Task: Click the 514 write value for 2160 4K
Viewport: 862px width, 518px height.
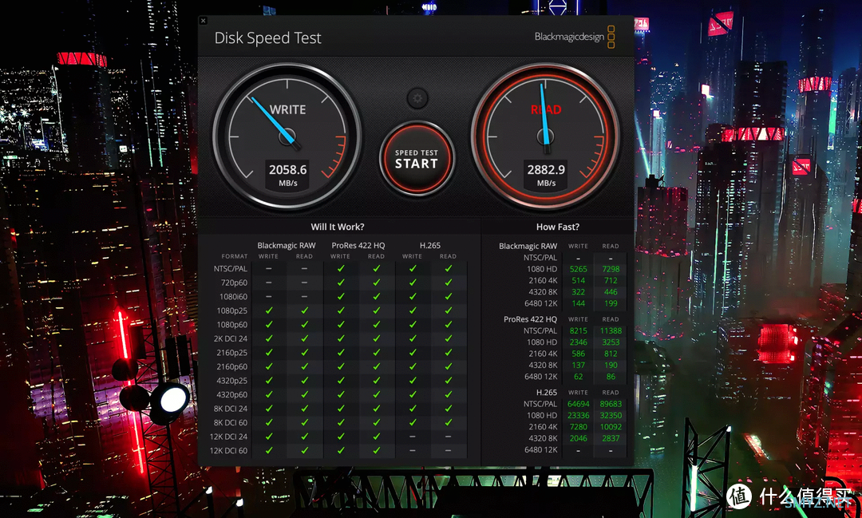Action: [579, 280]
